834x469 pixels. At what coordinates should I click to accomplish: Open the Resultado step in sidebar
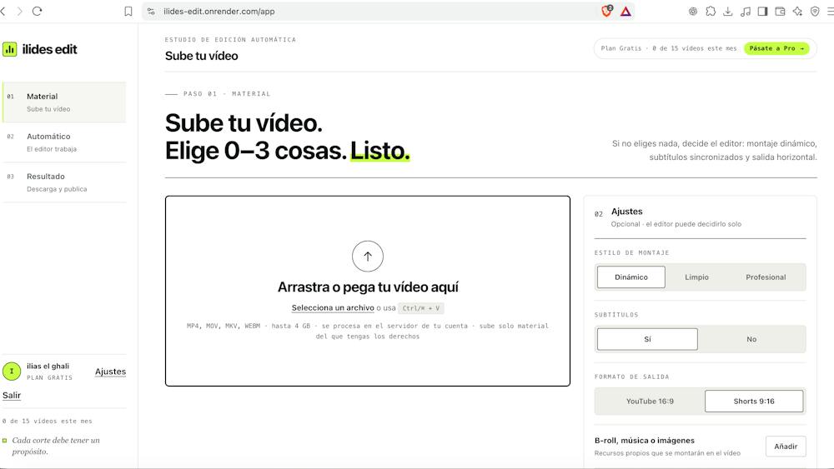coord(64,182)
